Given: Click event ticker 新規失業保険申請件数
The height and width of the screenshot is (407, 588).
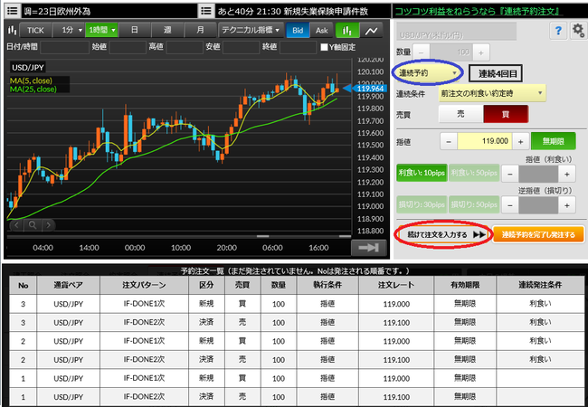Looking at the screenshot, I should pyautogui.click(x=326, y=11).
